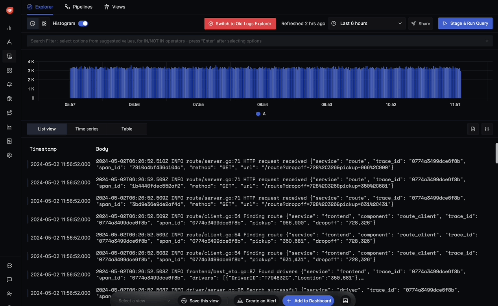
Task: Click the icon right of Add to Dashboard
Action: point(345,301)
